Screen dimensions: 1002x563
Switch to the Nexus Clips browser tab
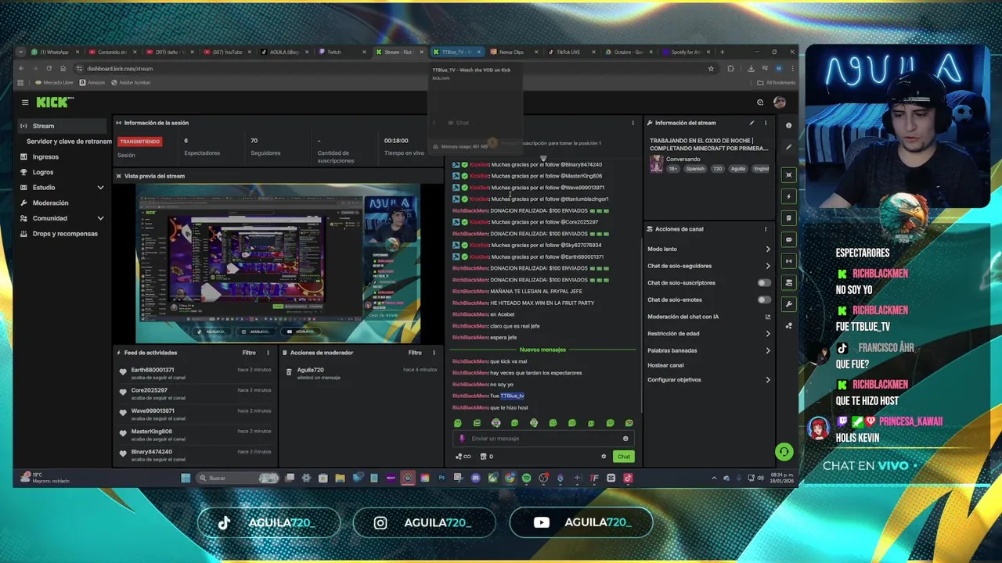[x=513, y=52]
